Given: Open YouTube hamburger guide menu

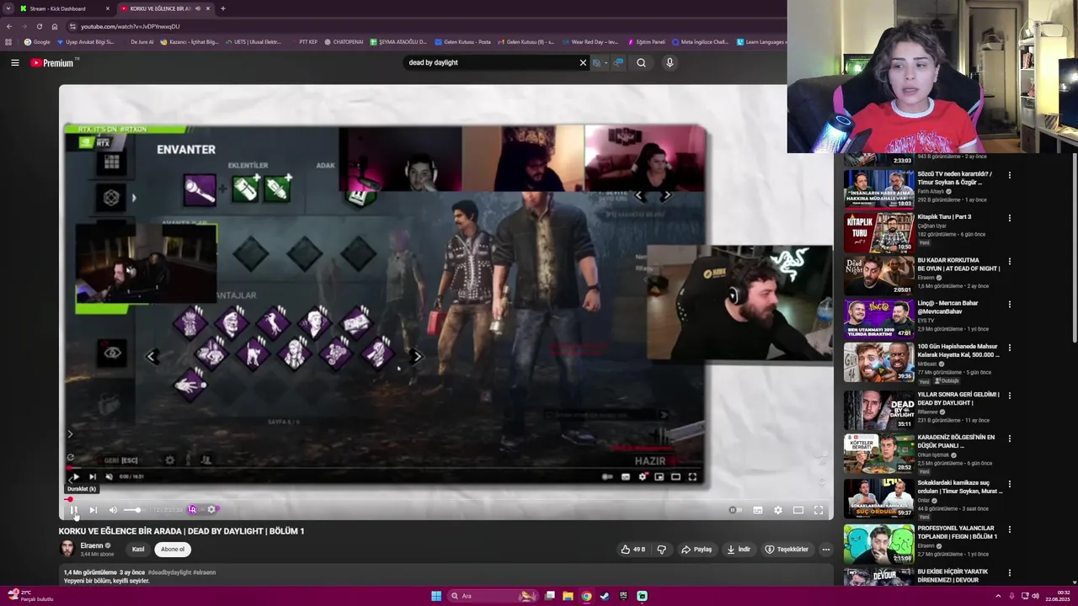Looking at the screenshot, I should [x=14, y=62].
